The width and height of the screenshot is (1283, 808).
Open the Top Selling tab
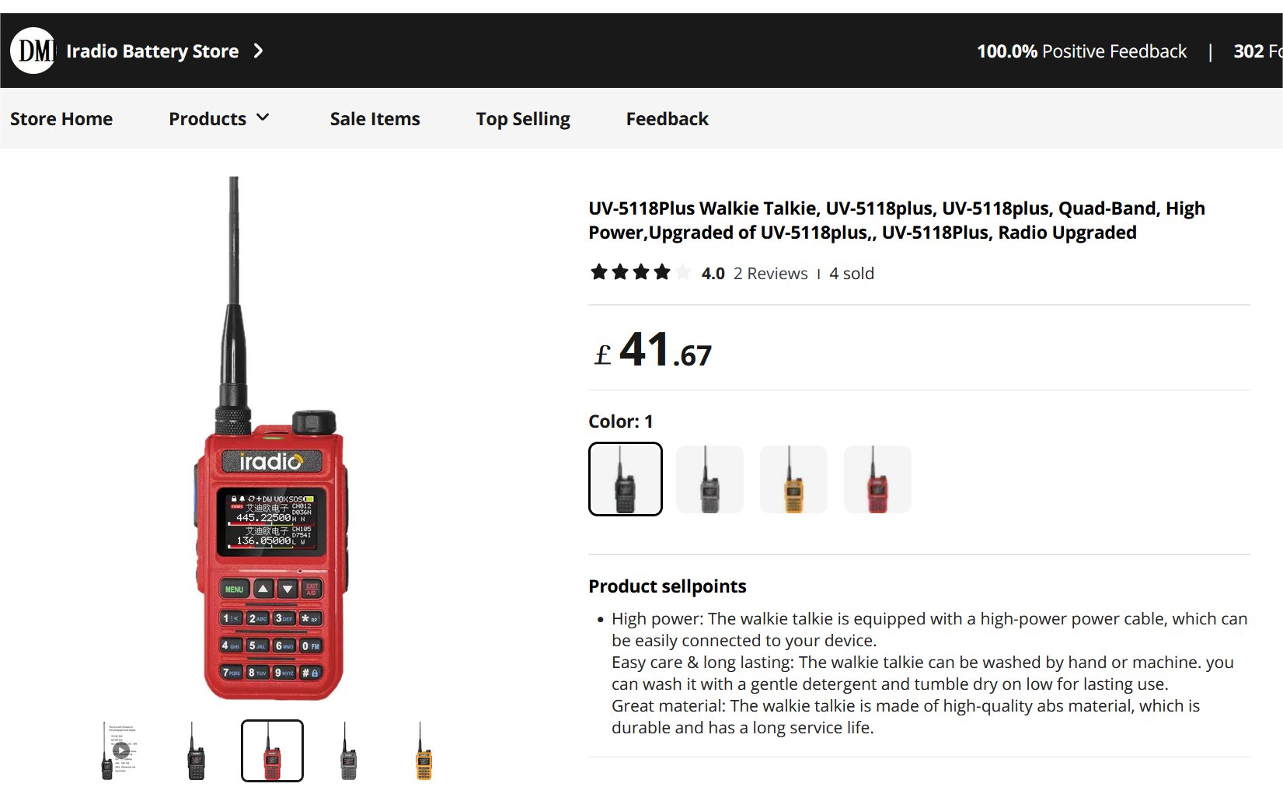click(x=523, y=119)
